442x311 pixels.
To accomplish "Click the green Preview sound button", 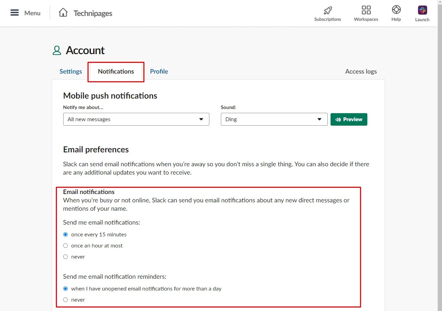I will click(x=349, y=119).
